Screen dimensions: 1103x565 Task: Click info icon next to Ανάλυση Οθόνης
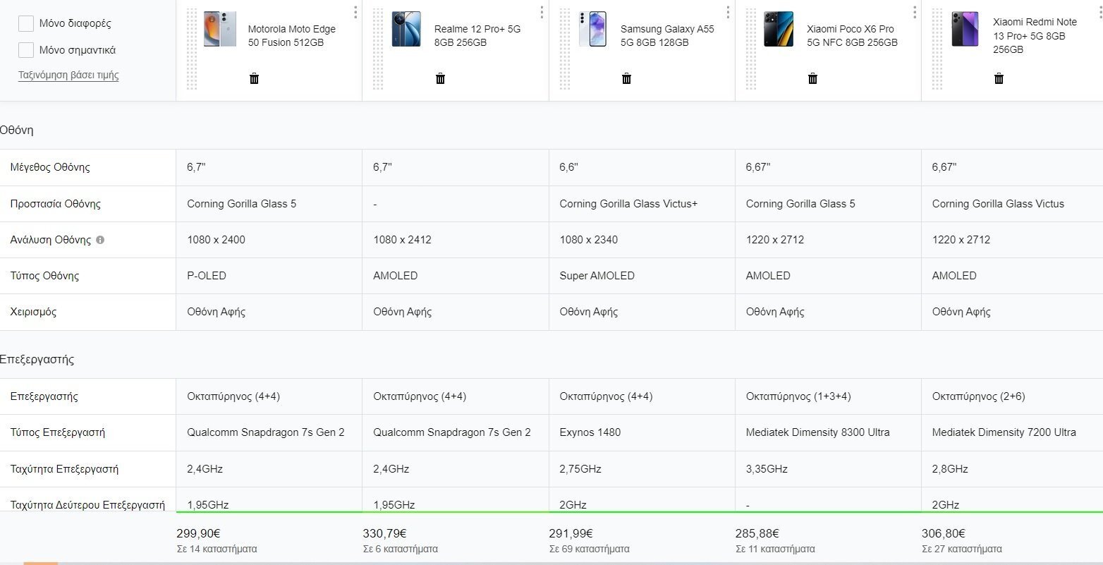[x=100, y=240]
